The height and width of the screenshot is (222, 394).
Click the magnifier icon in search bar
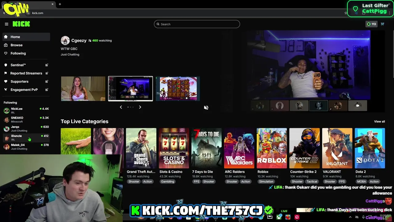click(x=158, y=24)
